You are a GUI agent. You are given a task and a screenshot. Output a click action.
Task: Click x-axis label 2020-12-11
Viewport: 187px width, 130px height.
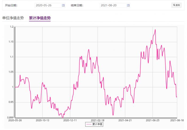click(70, 120)
